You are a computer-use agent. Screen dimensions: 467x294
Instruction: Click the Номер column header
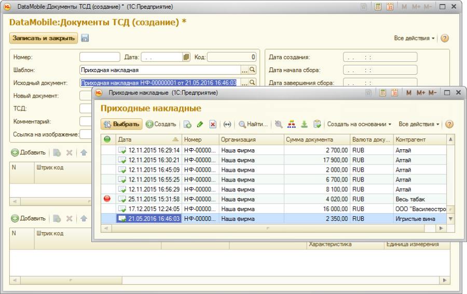tap(200, 139)
